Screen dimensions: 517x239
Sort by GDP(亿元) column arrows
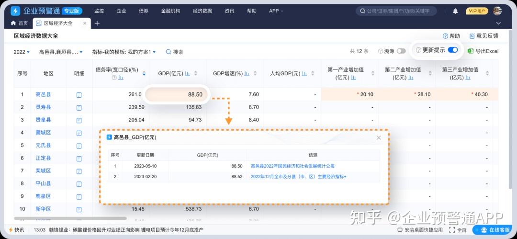[196, 74]
